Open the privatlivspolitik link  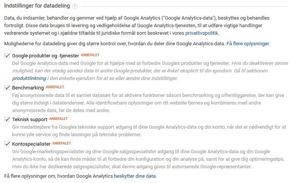pyautogui.click(x=202, y=33)
